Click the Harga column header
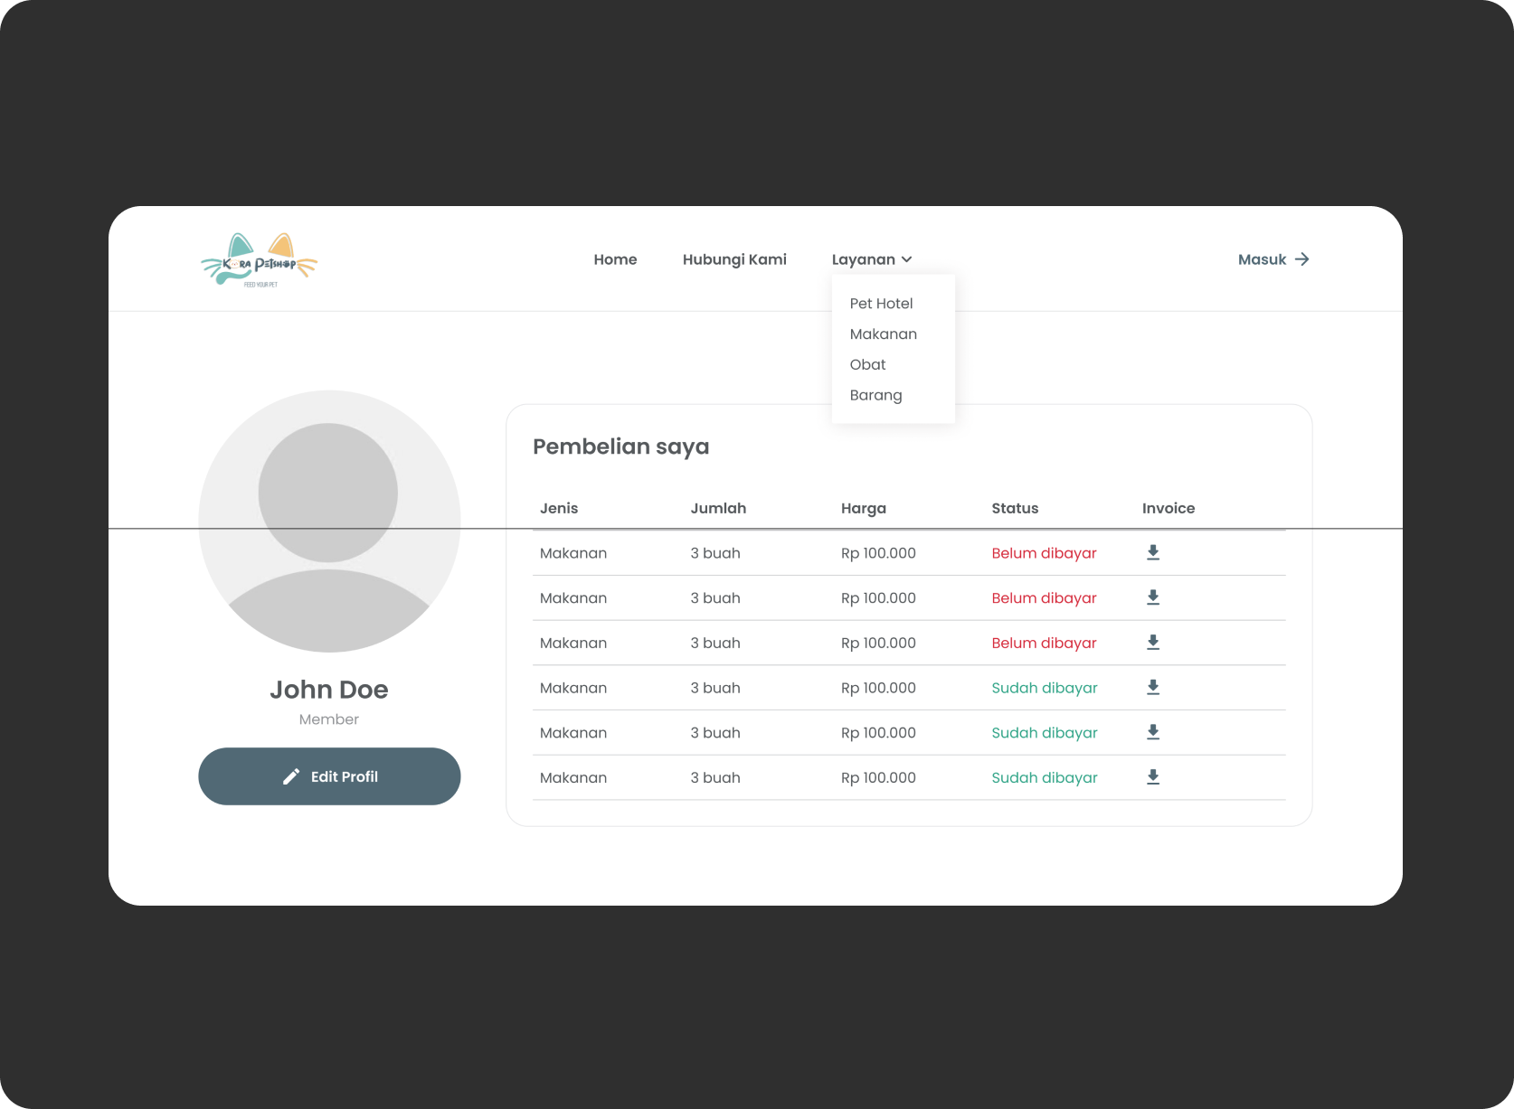Image resolution: width=1514 pixels, height=1109 pixels. click(864, 508)
